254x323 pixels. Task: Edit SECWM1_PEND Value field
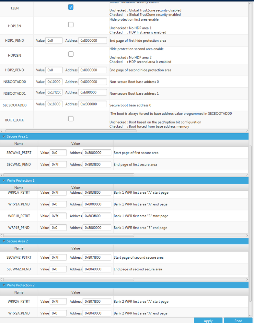point(58,165)
